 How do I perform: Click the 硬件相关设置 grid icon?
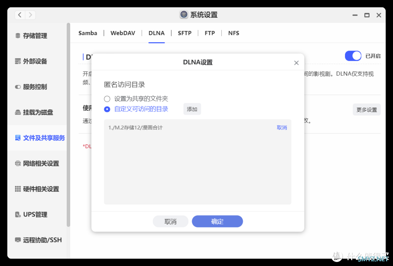[18, 189]
